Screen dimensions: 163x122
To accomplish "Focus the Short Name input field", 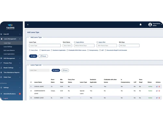I will (x=67, y=46).
